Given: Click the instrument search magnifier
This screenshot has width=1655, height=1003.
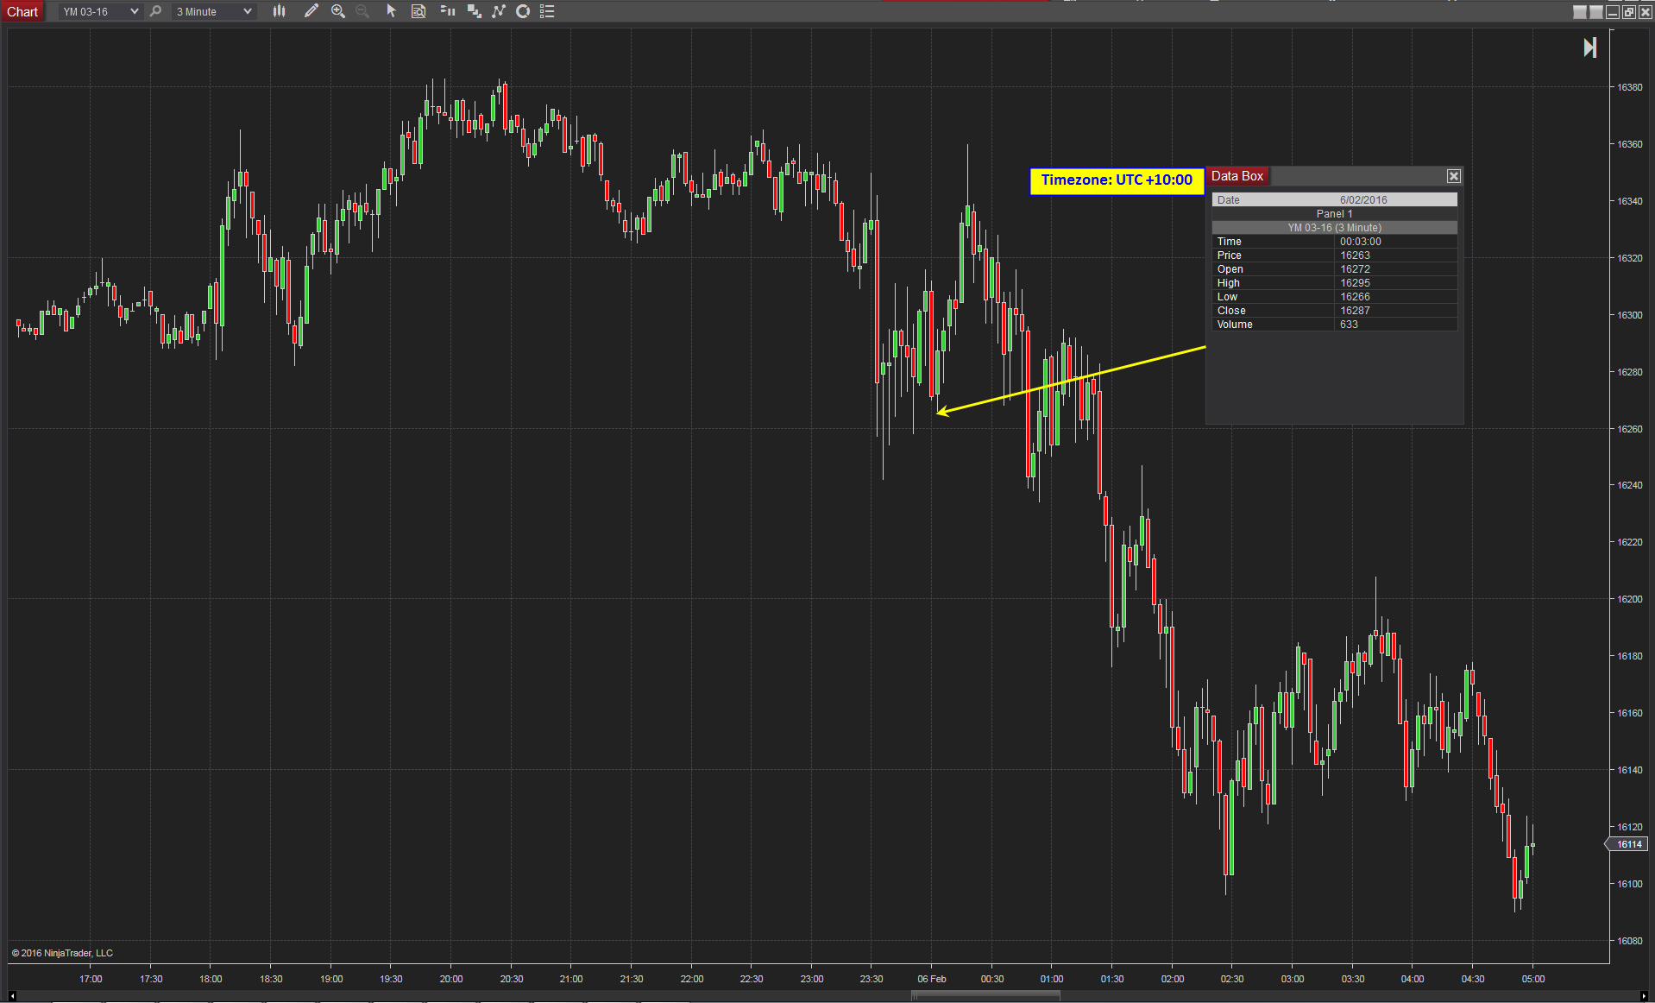Looking at the screenshot, I should [x=155, y=11].
